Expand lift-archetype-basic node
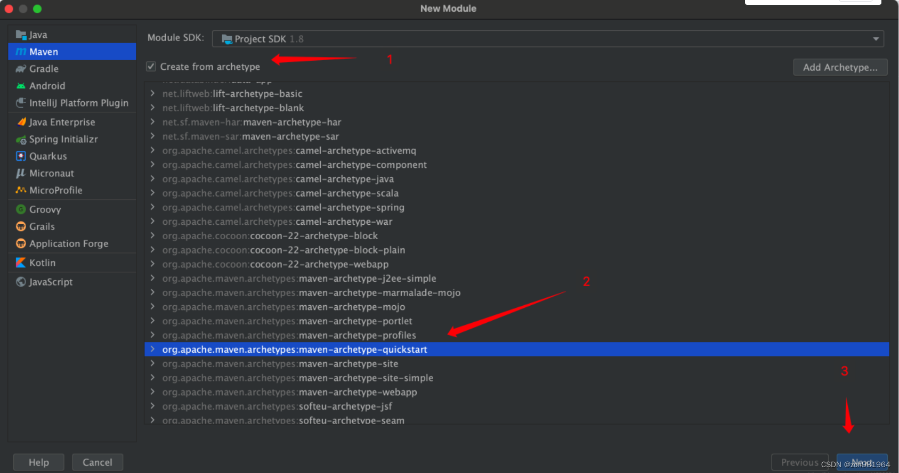Viewport: 899px width, 473px height. point(152,93)
